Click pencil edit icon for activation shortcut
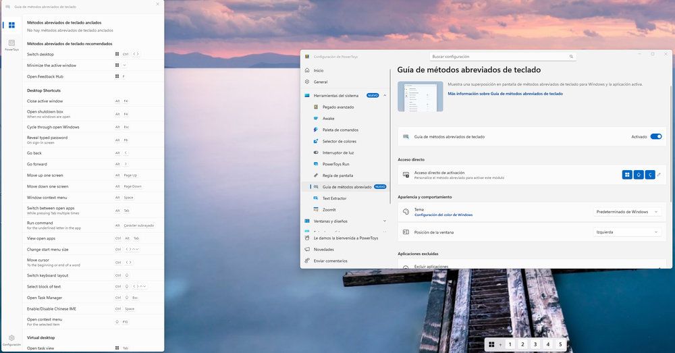Viewport: 675px width, 353px height. (659, 174)
